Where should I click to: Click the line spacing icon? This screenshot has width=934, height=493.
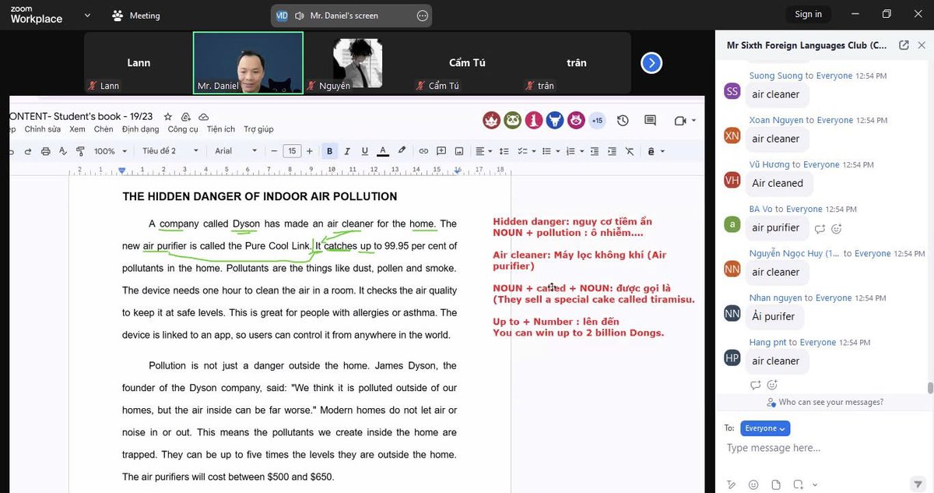click(504, 151)
